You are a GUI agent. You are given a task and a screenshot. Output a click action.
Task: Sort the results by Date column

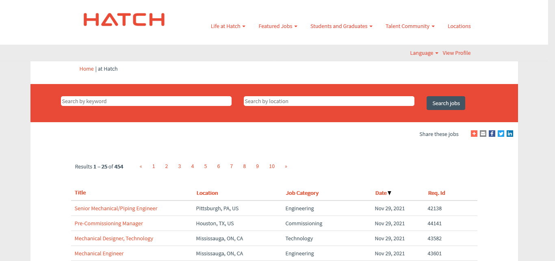coord(381,193)
